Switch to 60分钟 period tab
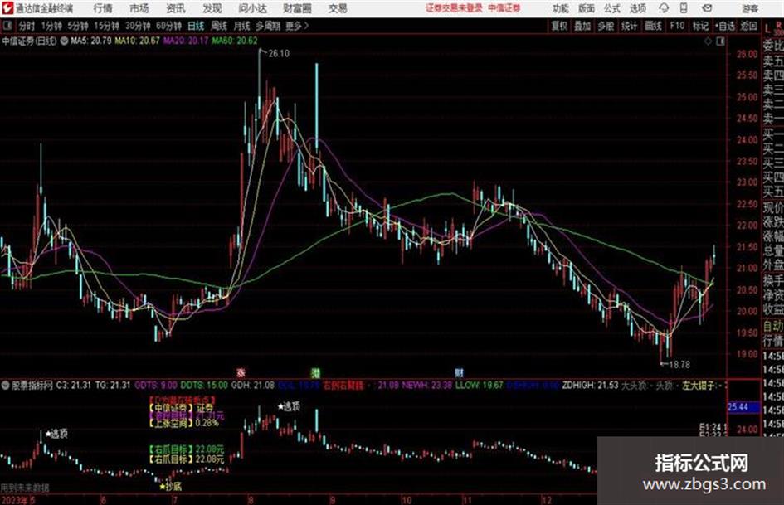 tap(168, 26)
